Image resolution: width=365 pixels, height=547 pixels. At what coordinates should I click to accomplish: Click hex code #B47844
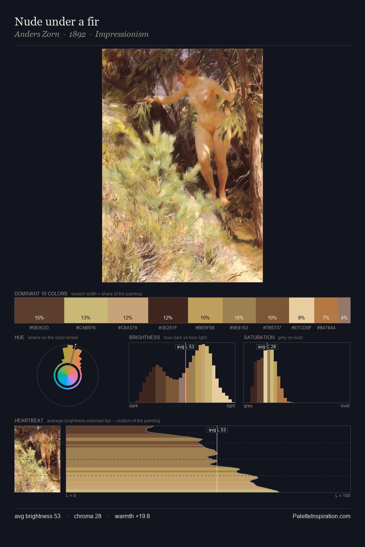coord(326,328)
